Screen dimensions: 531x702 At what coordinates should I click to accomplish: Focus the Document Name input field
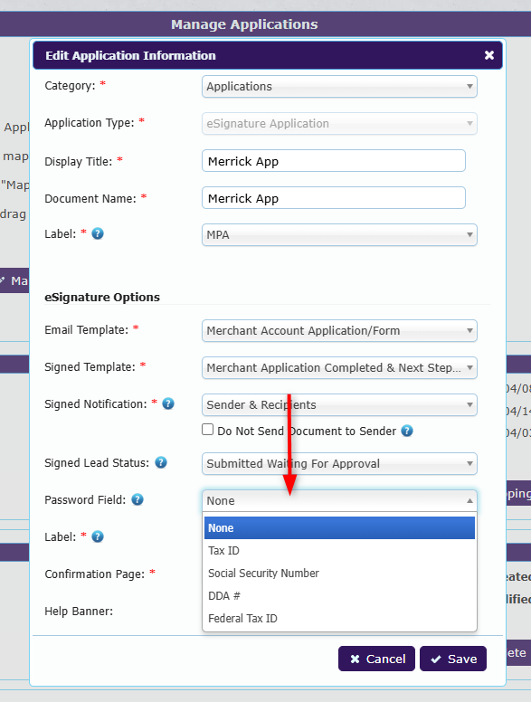tap(334, 198)
